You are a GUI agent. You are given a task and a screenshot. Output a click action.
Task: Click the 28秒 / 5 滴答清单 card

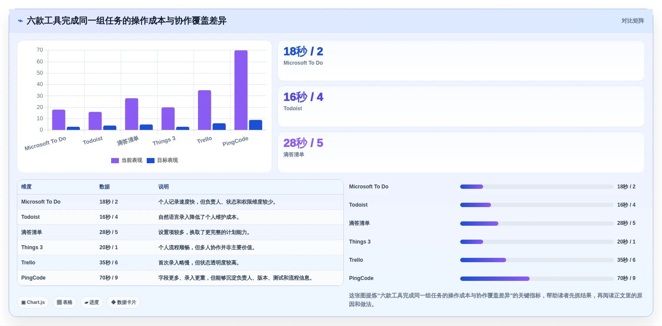(461, 152)
